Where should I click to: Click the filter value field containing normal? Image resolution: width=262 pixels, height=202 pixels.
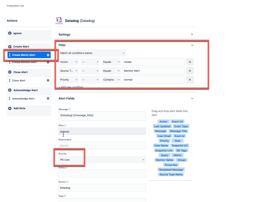click(153, 79)
